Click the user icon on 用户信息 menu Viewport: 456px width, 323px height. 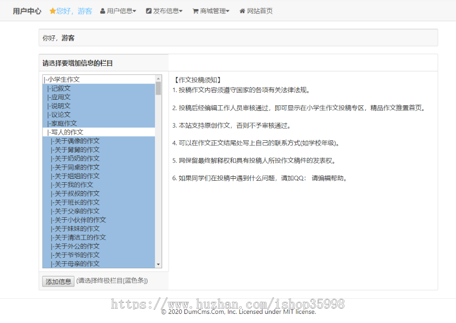point(102,11)
